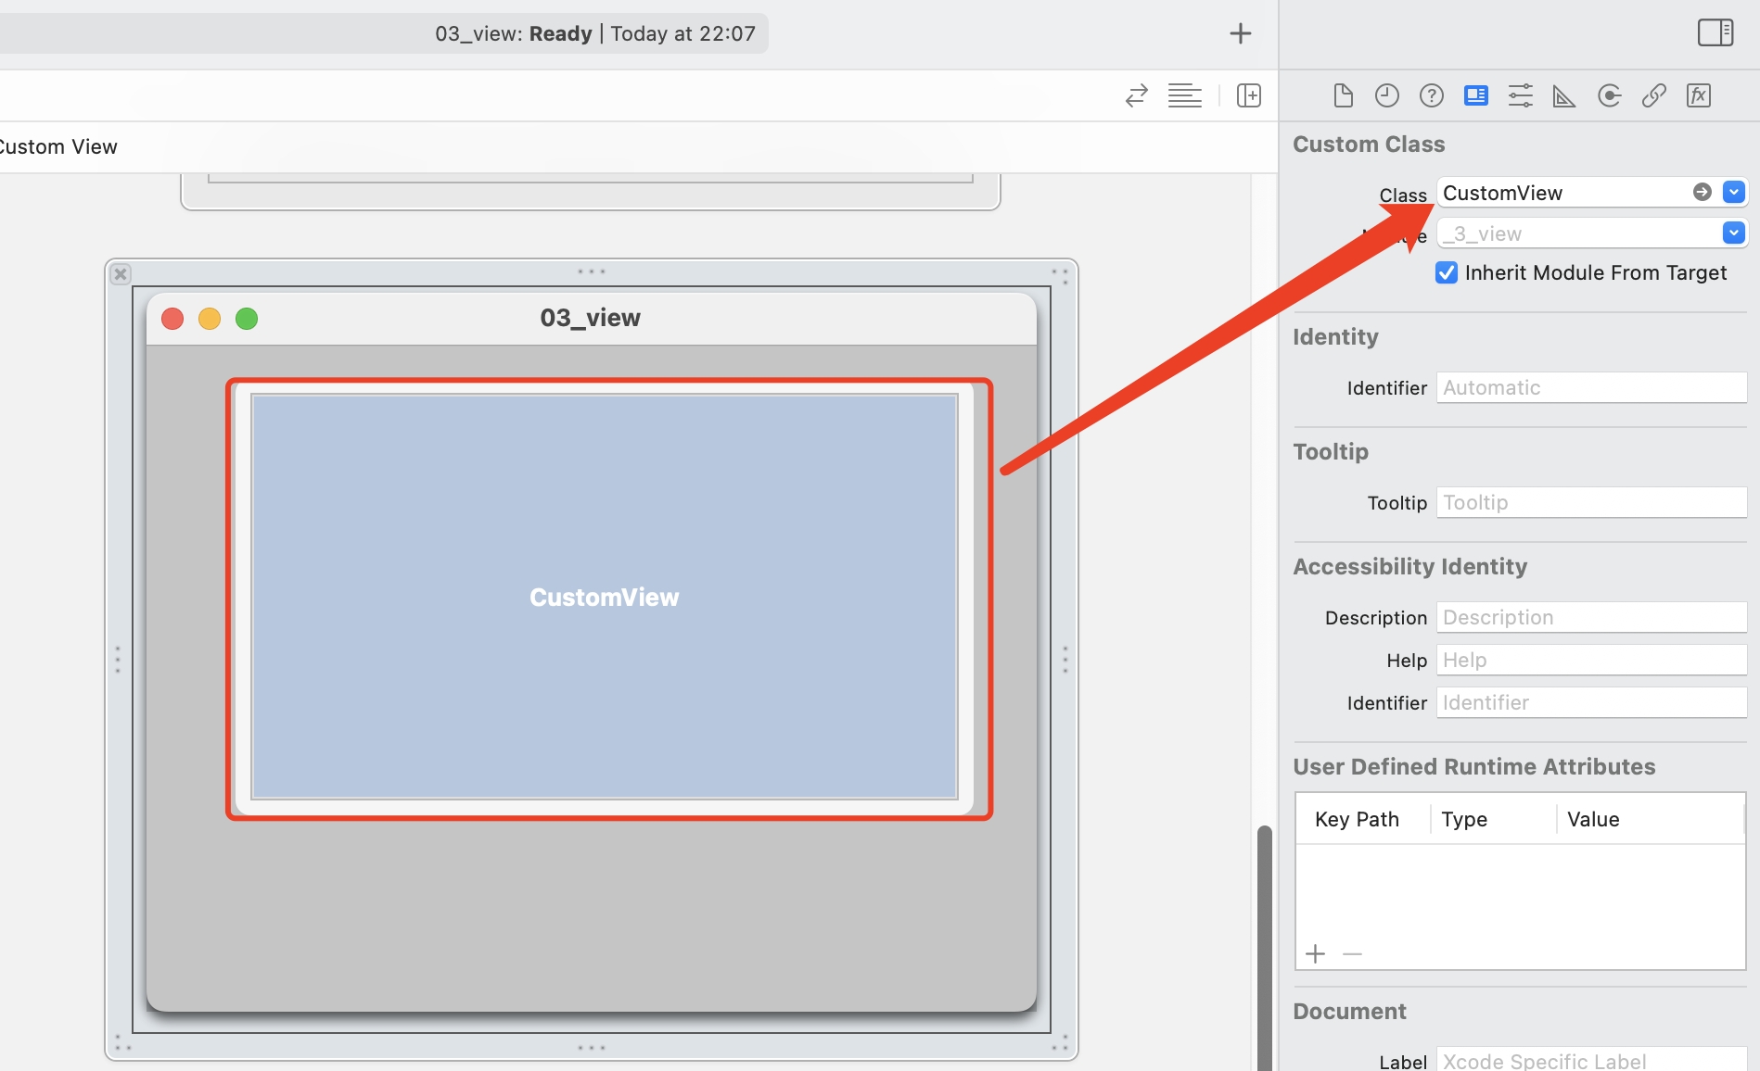The image size is (1760, 1071).
Task: Toggle Inherit Module From Target checkbox
Action: pyautogui.click(x=1447, y=272)
